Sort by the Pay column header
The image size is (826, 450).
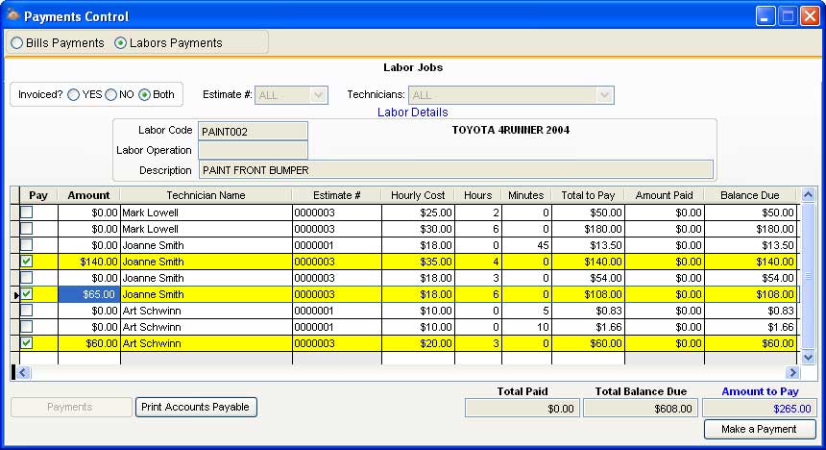[38, 195]
